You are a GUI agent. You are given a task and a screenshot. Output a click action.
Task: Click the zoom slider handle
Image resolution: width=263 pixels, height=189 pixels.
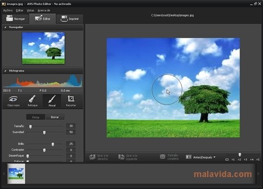[240, 155]
